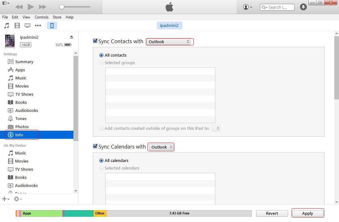This screenshot has height=222, width=339.
Task: Open the View menu
Action: click(x=26, y=17)
